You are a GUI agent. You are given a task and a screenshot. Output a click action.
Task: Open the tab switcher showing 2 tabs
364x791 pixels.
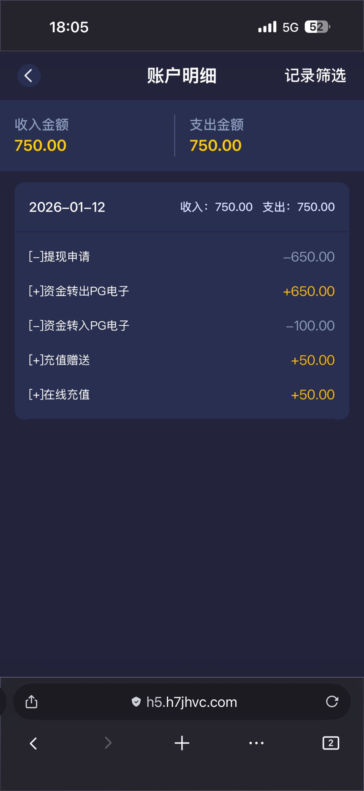(331, 743)
